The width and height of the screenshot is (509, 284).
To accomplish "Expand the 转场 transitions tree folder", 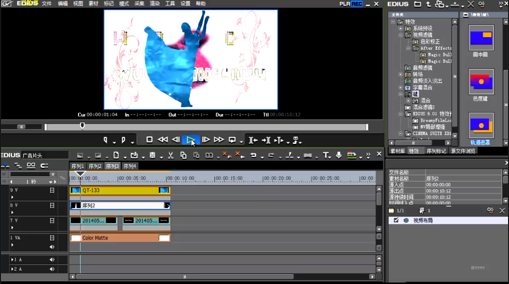I will (401, 74).
